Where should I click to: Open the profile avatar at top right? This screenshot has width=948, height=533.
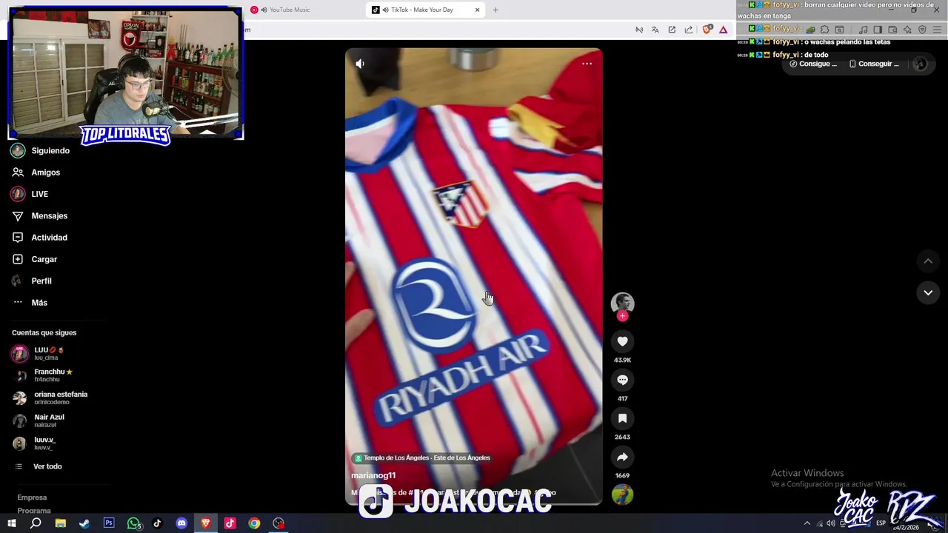[x=920, y=64]
